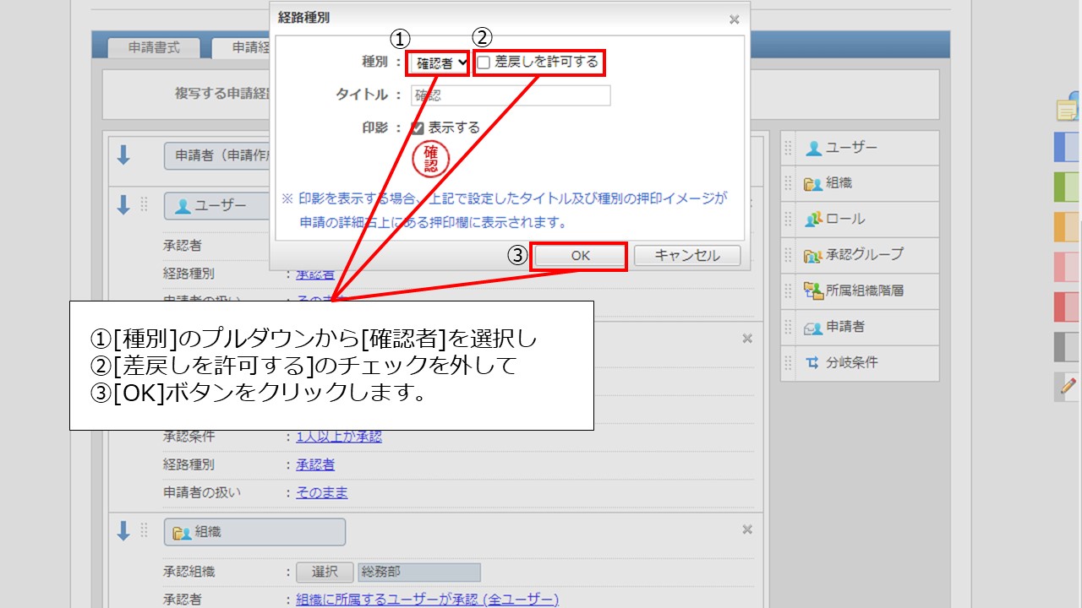Image resolution: width=1082 pixels, height=608 pixels.
Task: Remove the 組織 route step with X
Action: point(747,529)
